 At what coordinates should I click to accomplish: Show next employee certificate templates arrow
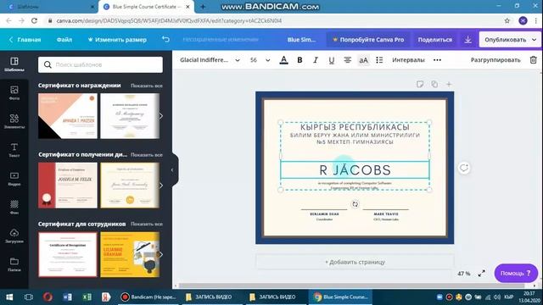point(161,254)
